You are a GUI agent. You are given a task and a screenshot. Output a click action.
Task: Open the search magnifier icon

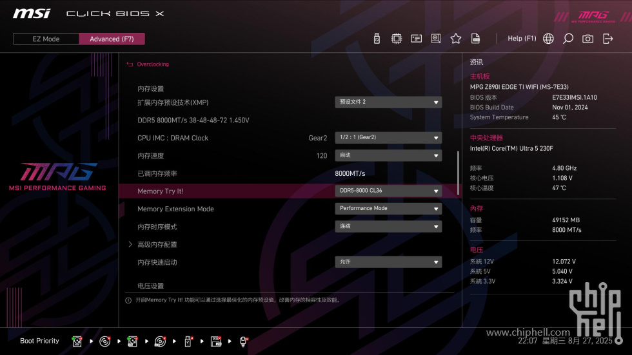pos(568,39)
